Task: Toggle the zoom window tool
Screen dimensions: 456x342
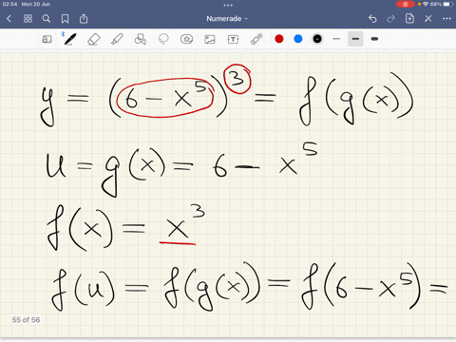Action: click(47, 39)
